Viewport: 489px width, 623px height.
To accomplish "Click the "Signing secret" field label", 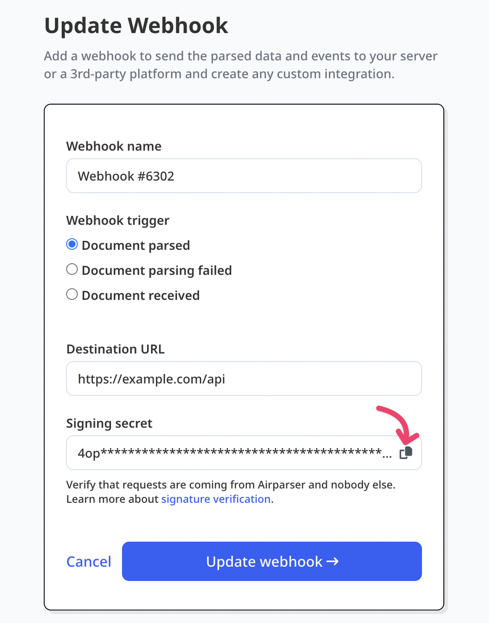I will pyautogui.click(x=109, y=424).
